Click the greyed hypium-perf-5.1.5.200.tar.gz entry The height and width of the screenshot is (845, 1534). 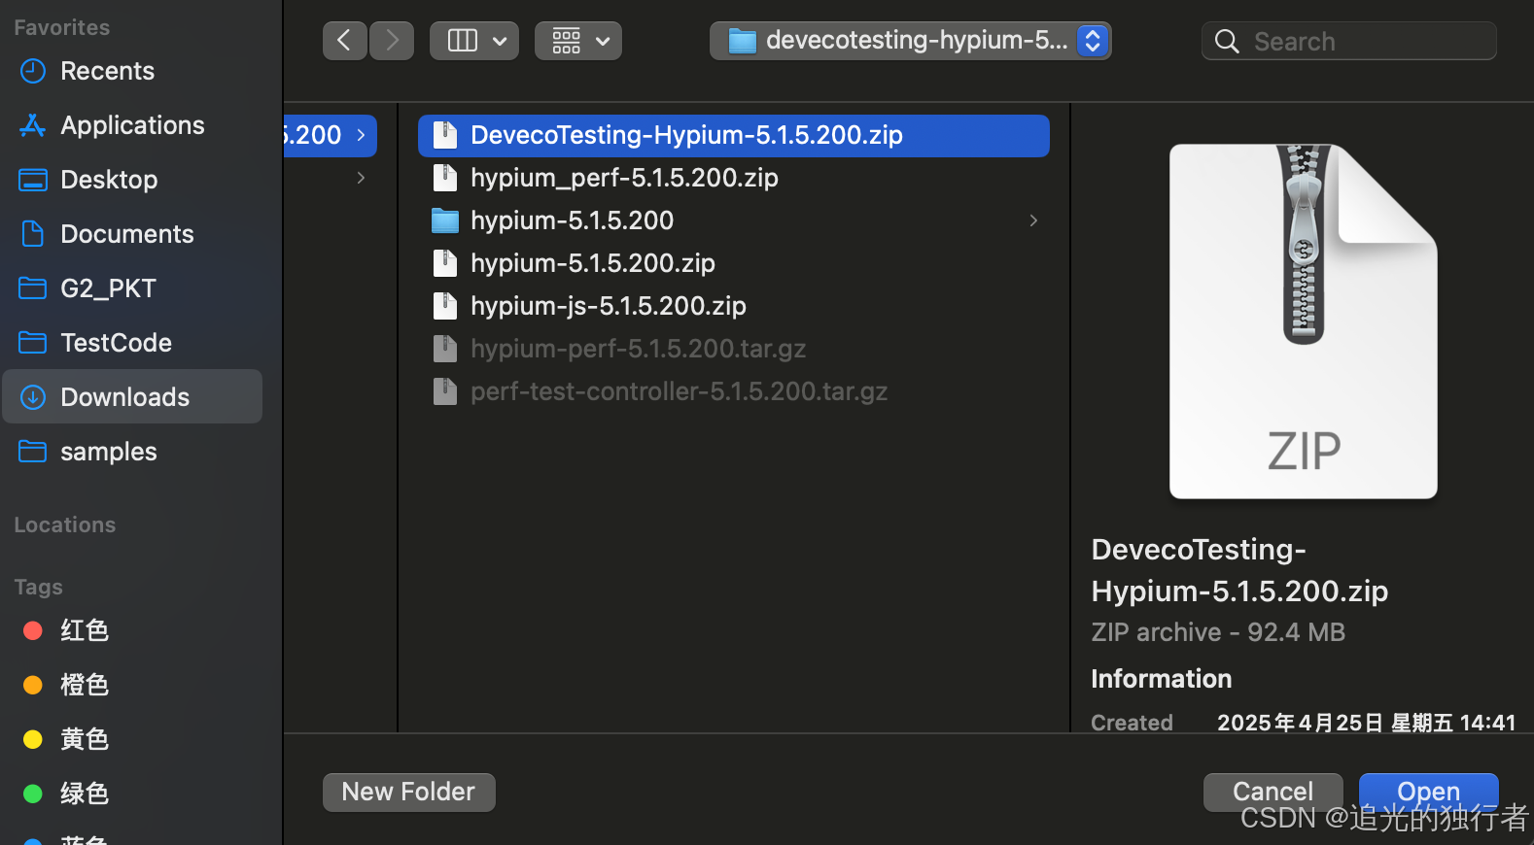coord(734,349)
